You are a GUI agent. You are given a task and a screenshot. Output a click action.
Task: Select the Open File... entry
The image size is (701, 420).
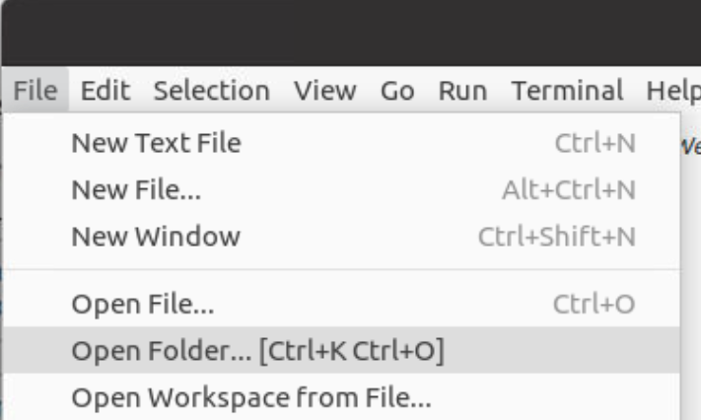pos(143,304)
